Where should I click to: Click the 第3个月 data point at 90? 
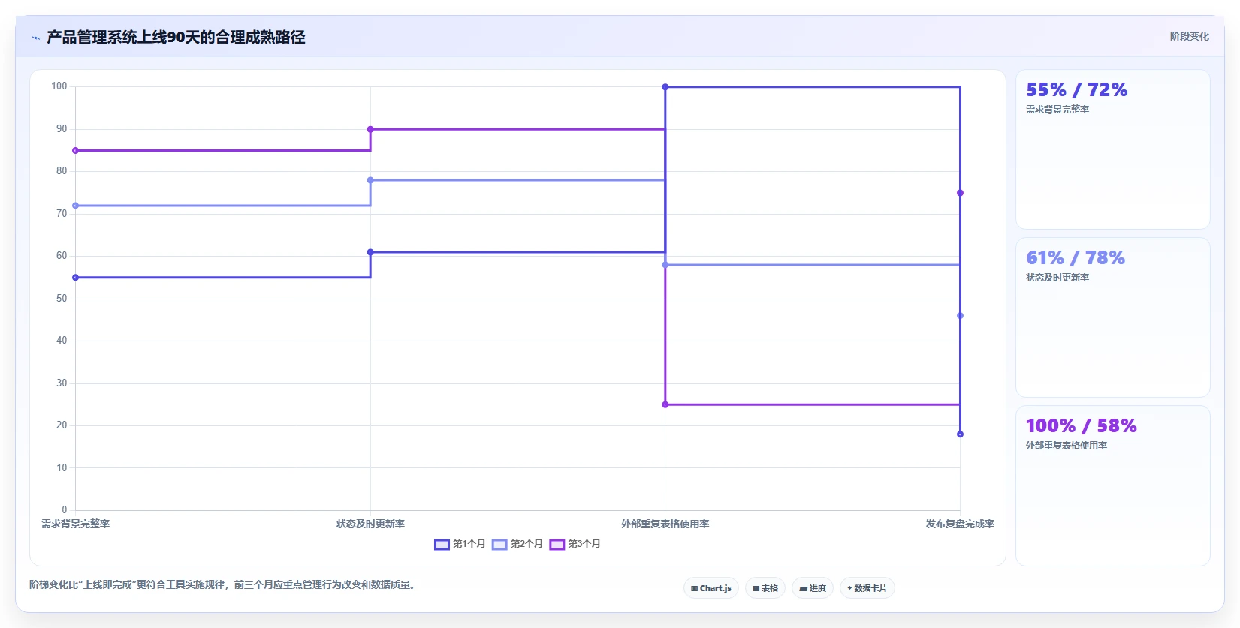[370, 129]
